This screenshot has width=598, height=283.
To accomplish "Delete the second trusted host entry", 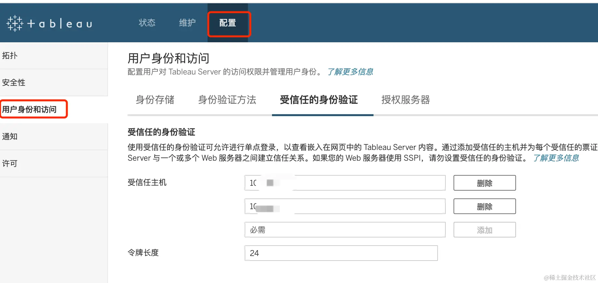I will pos(485,206).
